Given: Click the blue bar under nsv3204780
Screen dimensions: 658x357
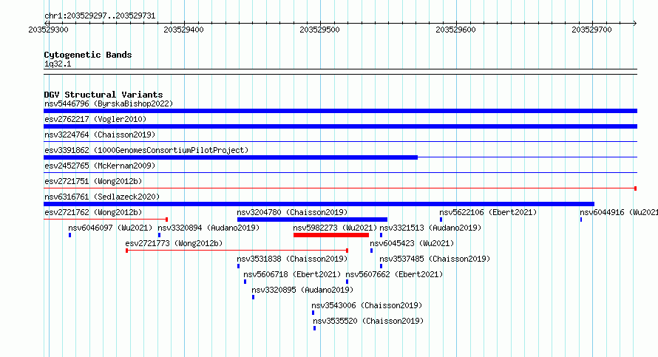Looking at the screenshot, I should pyautogui.click(x=312, y=220).
